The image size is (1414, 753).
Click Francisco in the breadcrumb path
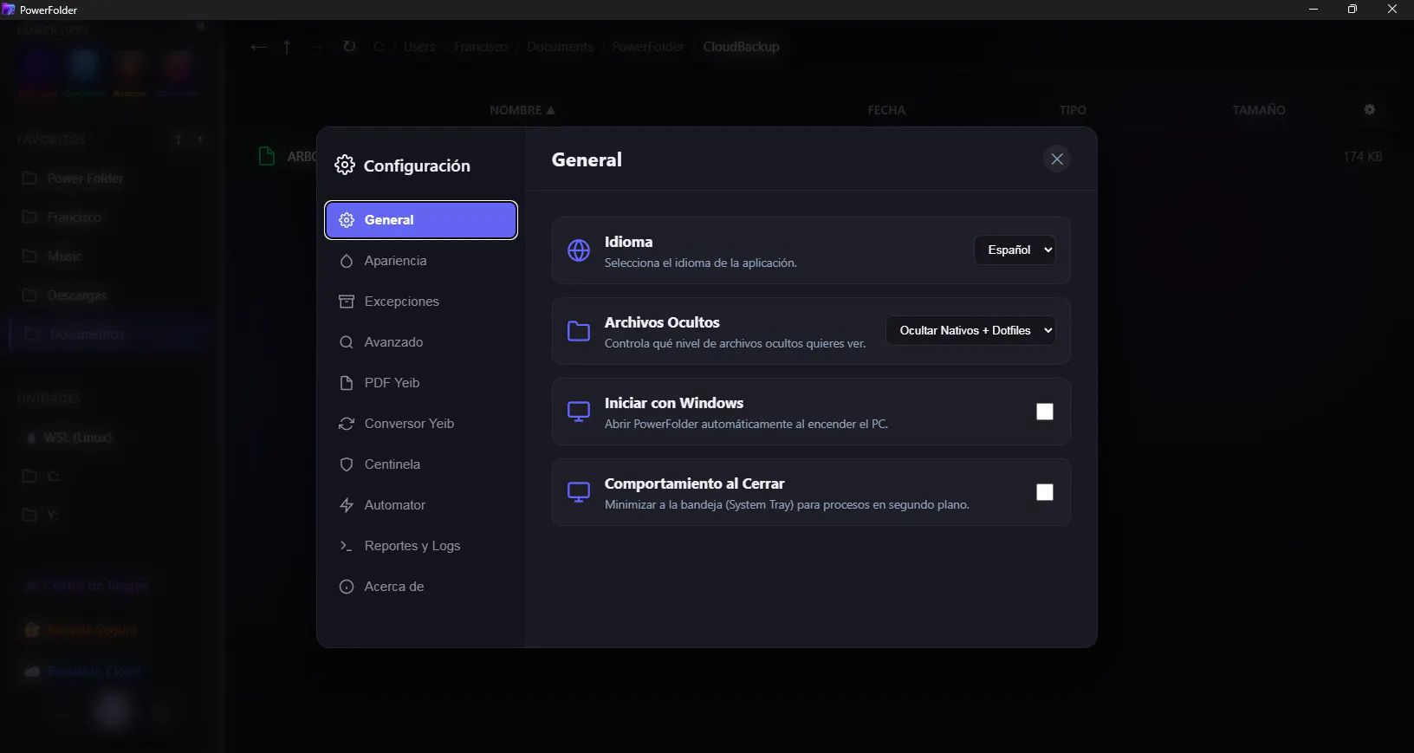click(481, 47)
